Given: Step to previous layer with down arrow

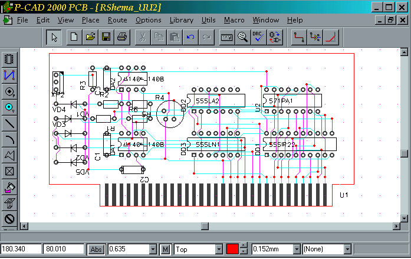Looking at the screenshot, I should point(244,252).
